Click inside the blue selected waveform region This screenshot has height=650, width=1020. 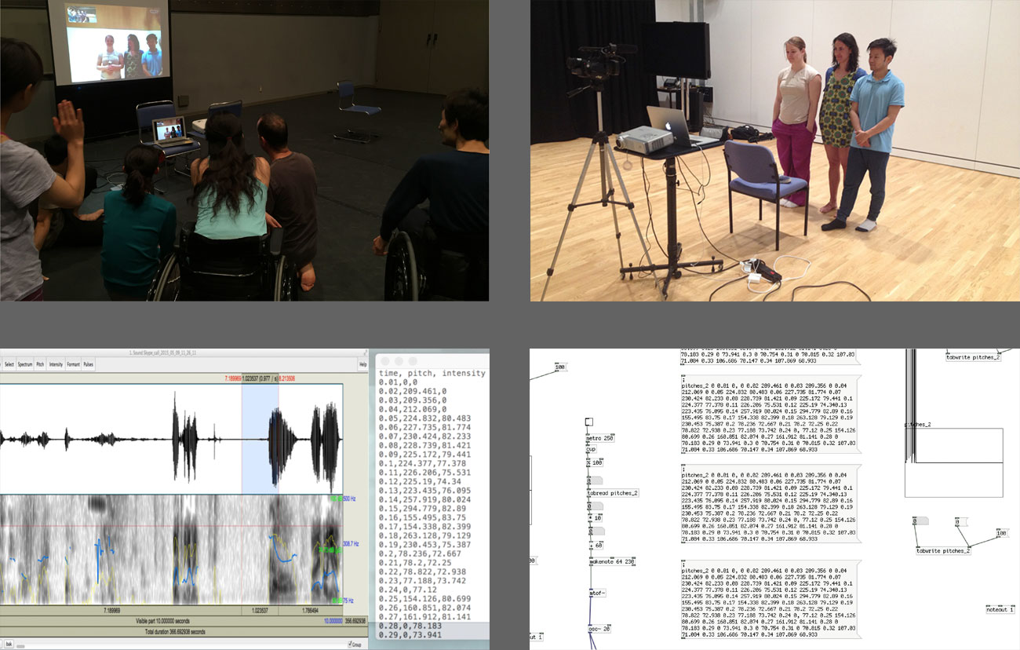[x=260, y=438]
